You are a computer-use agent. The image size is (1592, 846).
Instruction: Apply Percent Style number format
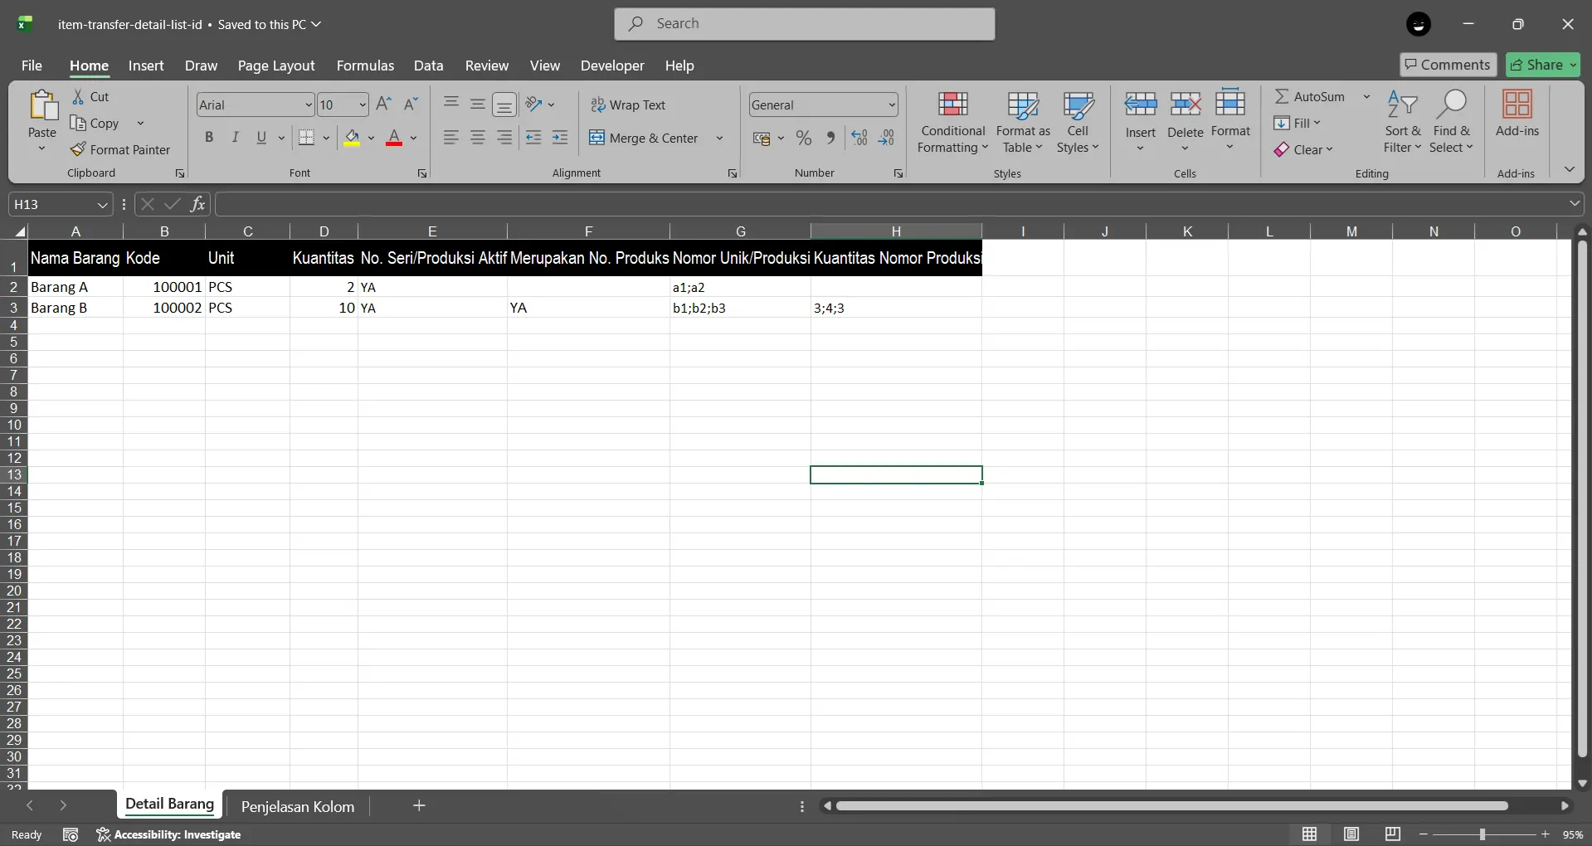[x=803, y=139]
